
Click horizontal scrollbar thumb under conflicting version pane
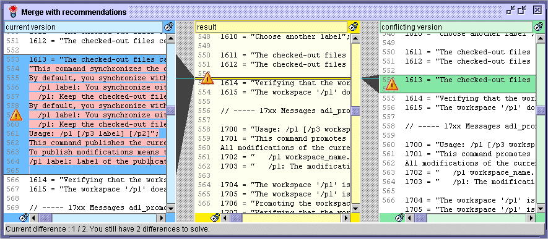421,218
